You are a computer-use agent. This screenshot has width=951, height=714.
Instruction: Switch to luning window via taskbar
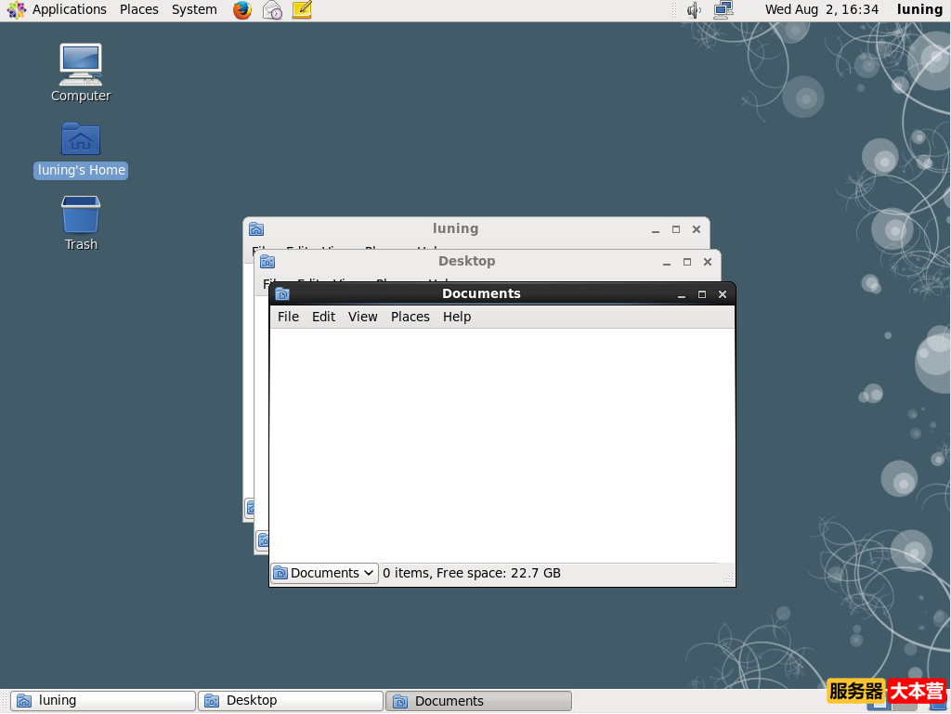pos(102,701)
